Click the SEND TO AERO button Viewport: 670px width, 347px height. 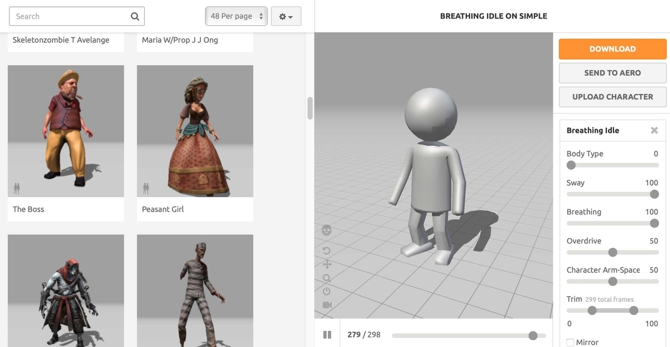click(x=612, y=73)
